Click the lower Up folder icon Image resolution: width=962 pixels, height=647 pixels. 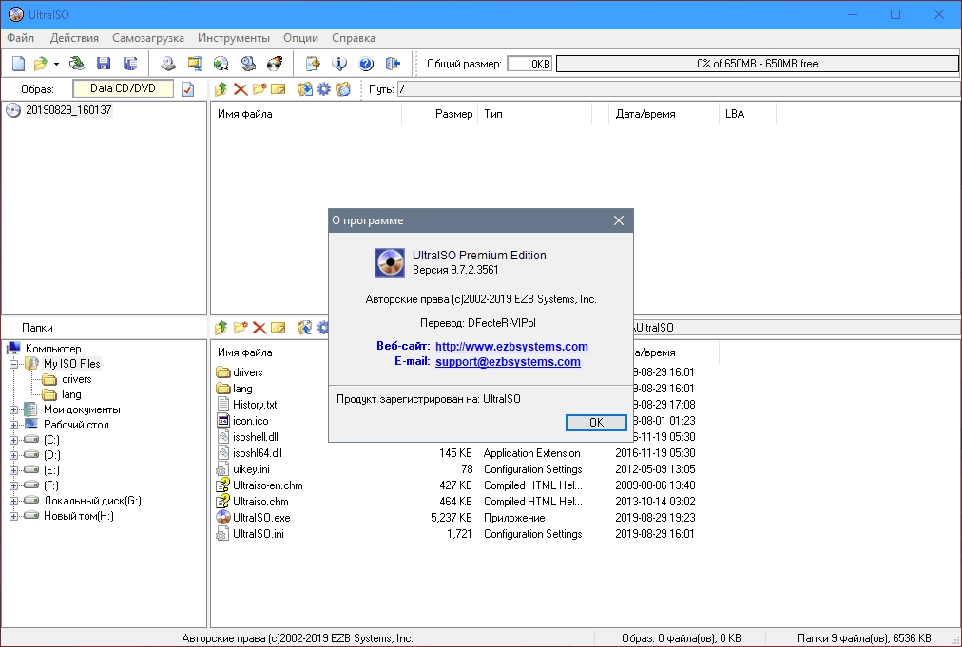click(221, 328)
